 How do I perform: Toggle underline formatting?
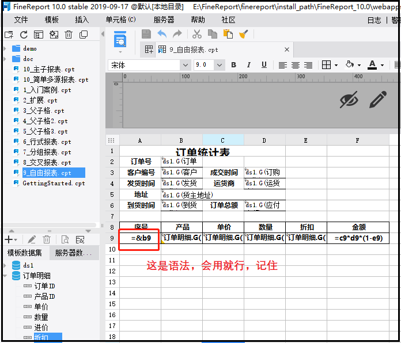(x=264, y=65)
